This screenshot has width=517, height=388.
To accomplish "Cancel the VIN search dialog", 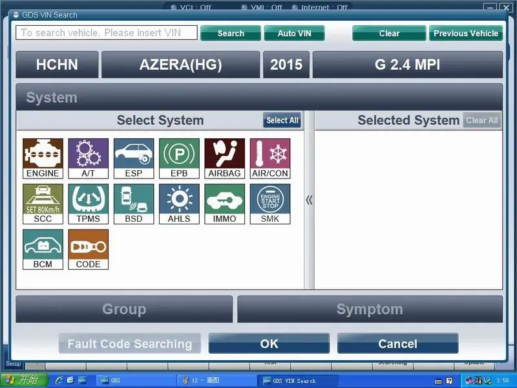I will 398,343.
